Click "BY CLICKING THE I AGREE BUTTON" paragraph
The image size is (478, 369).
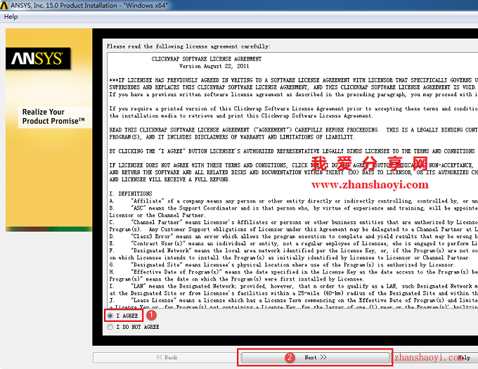click(292, 151)
